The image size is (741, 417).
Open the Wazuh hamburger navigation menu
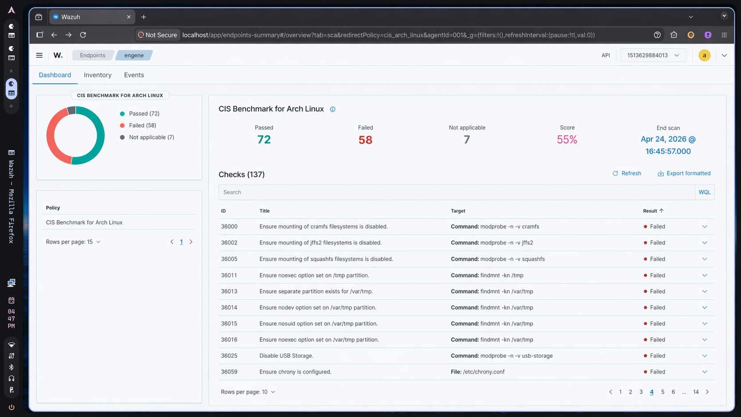39,55
